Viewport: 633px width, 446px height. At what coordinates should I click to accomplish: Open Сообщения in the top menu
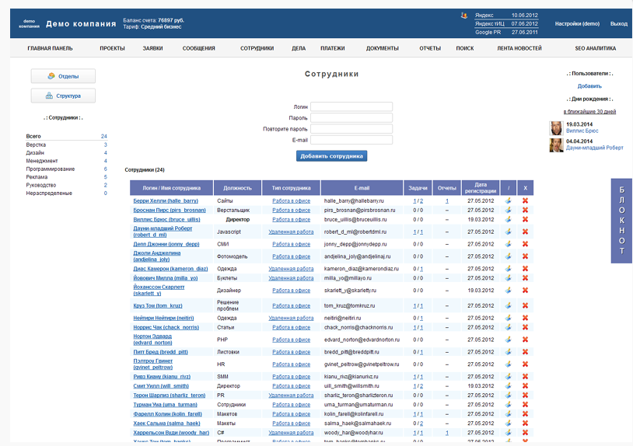pyautogui.click(x=198, y=48)
